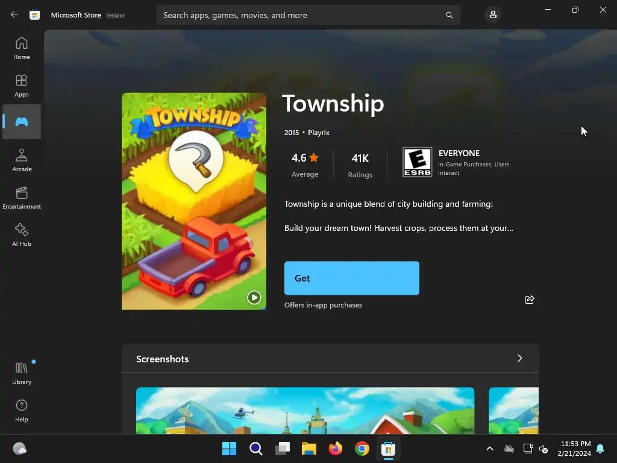Click the muted volume tray icon

[x=544, y=449]
